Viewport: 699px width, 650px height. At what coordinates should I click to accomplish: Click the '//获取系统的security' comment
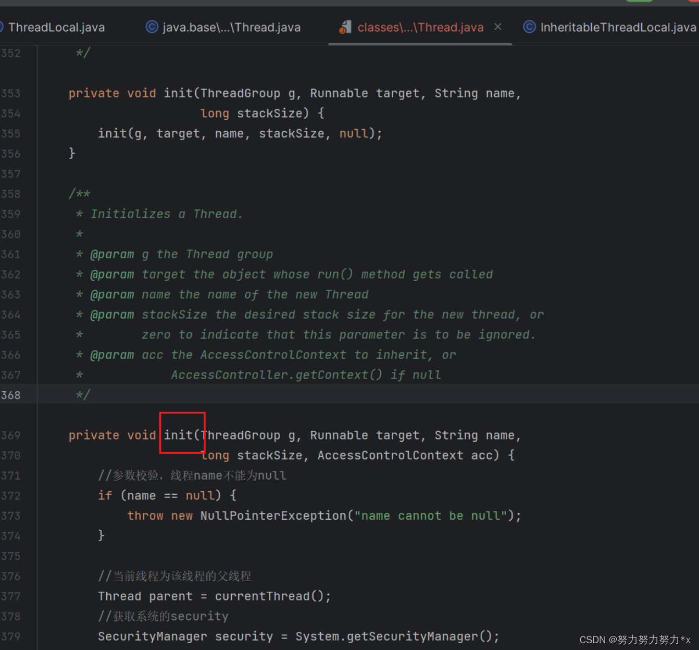[x=163, y=616]
